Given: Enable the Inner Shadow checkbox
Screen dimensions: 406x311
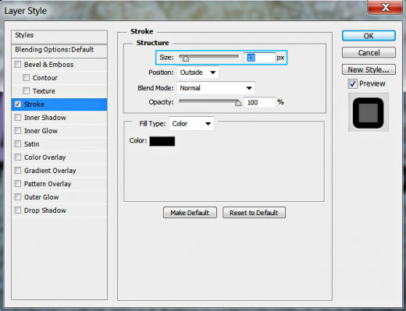Looking at the screenshot, I should click(x=18, y=118).
